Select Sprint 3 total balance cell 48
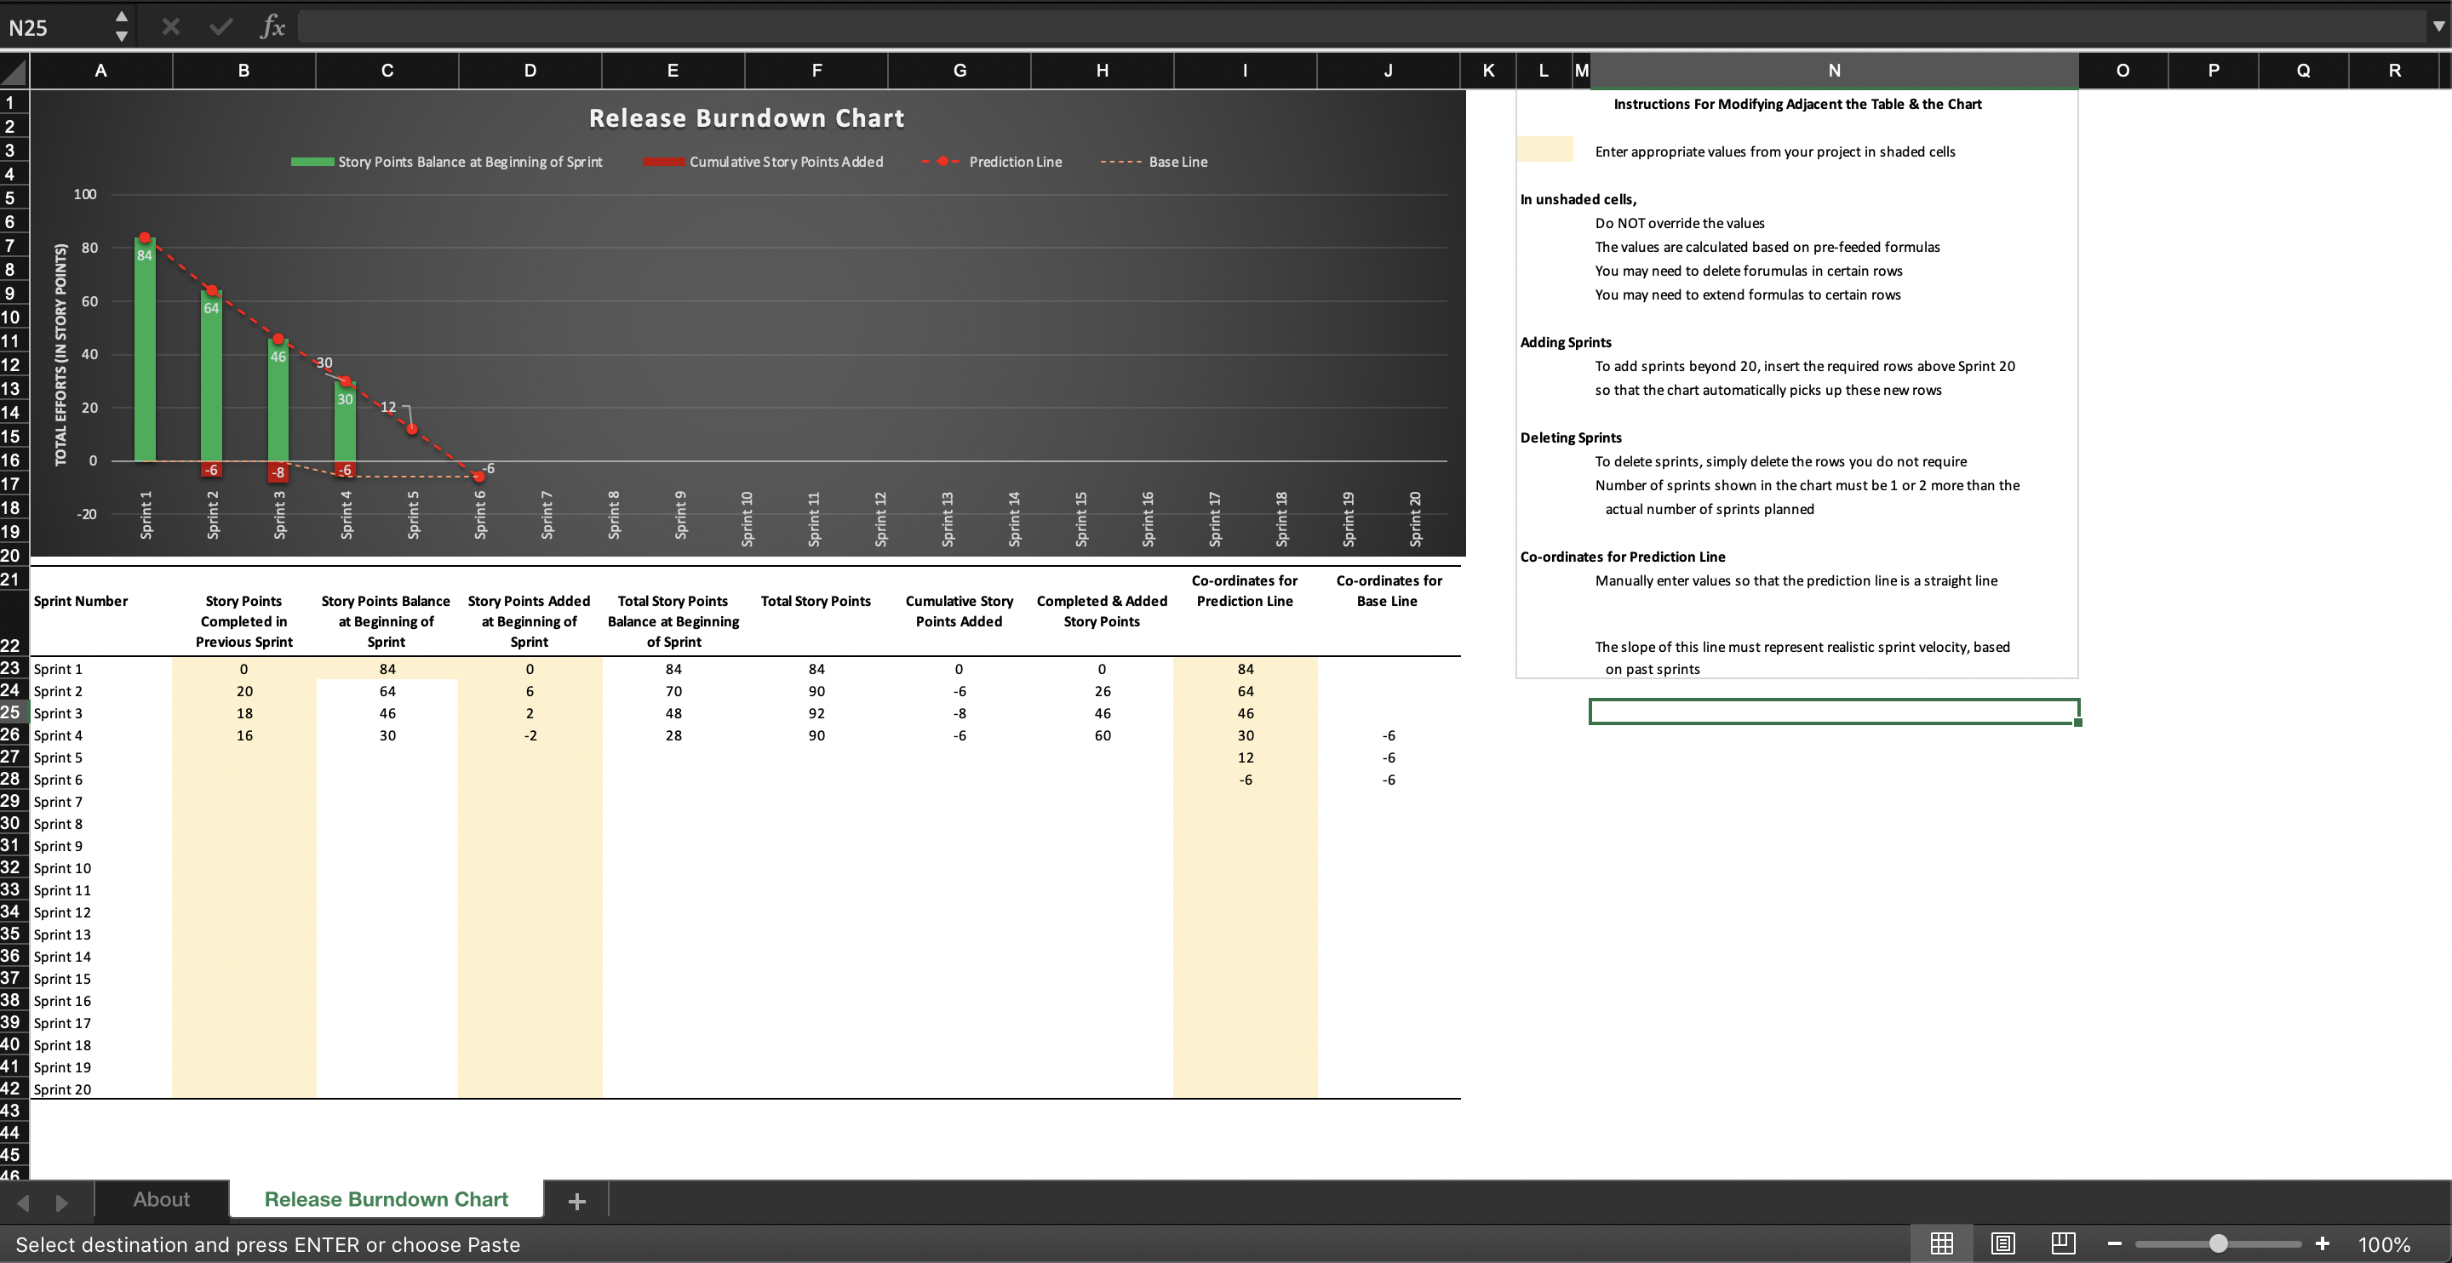 673,713
